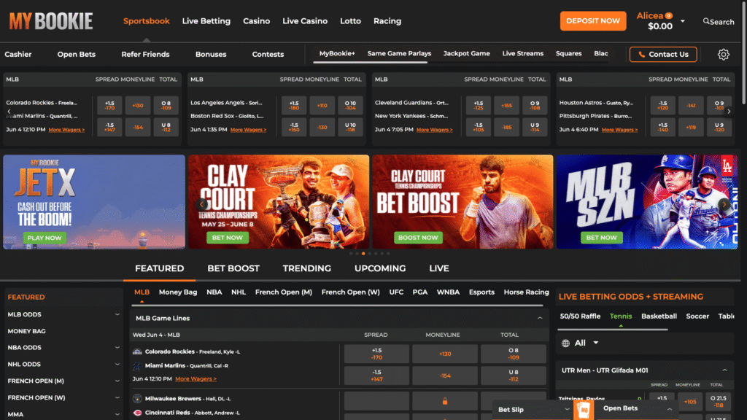The height and width of the screenshot is (420, 747).
Task: Open the Live Streams tab
Action: click(522, 53)
